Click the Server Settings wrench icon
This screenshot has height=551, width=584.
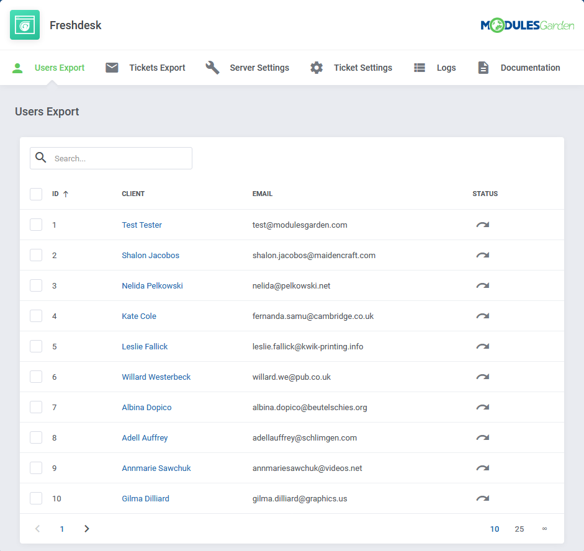(x=212, y=68)
